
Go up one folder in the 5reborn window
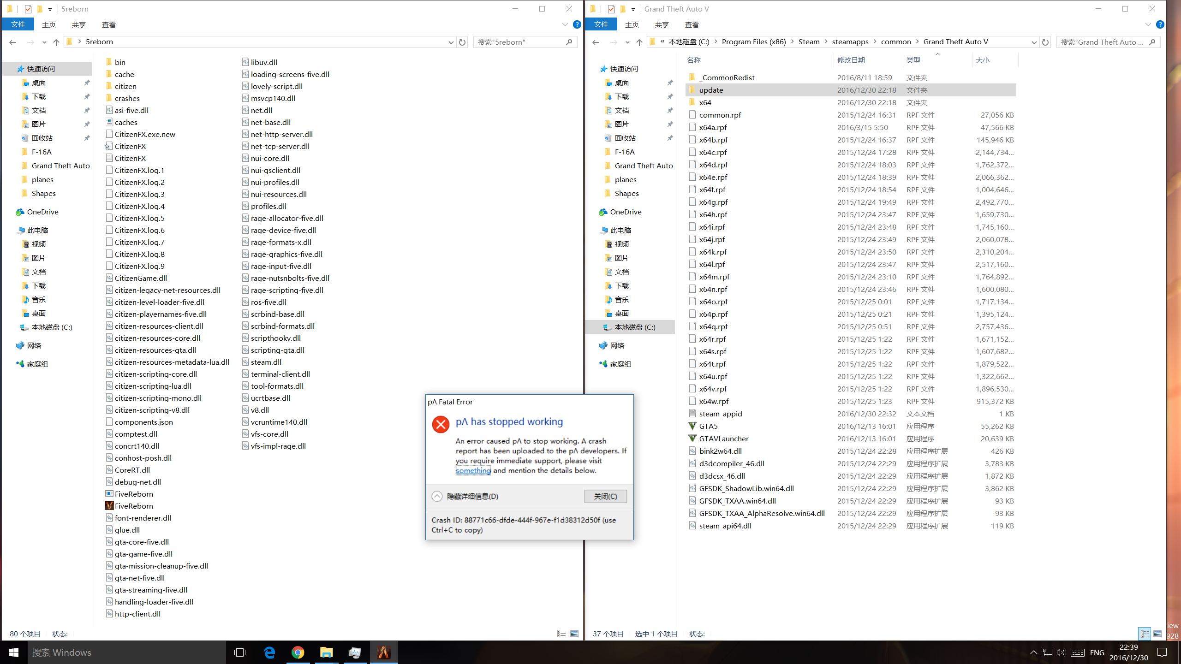pyautogui.click(x=56, y=42)
